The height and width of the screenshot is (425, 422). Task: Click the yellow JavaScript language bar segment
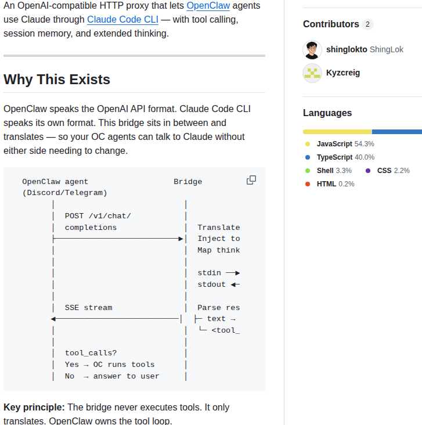tap(337, 132)
